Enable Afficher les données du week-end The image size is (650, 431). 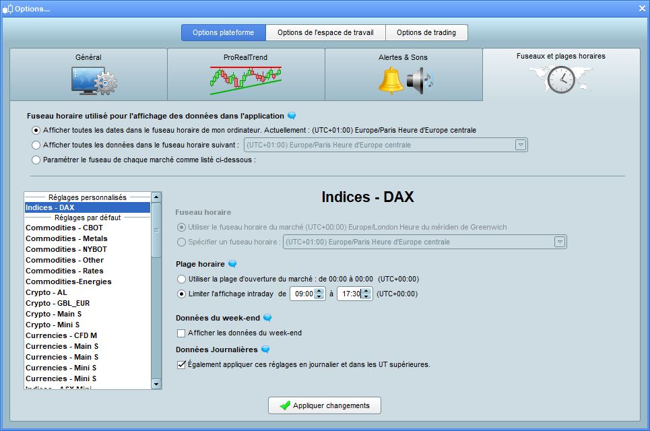pos(181,333)
